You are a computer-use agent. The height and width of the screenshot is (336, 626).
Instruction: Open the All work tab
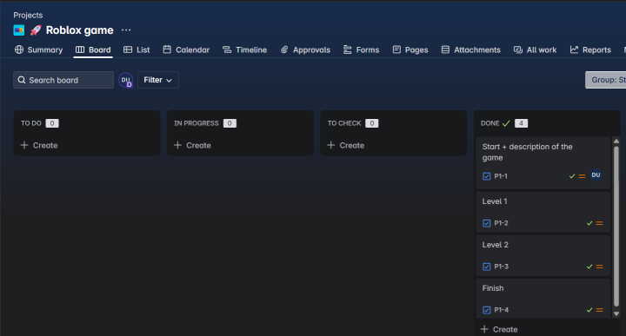(x=535, y=49)
